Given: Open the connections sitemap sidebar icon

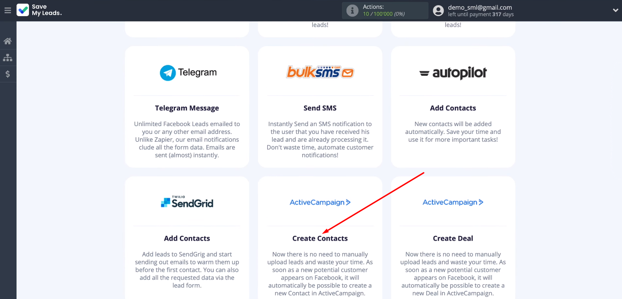Looking at the screenshot, I should click(8, 58).
